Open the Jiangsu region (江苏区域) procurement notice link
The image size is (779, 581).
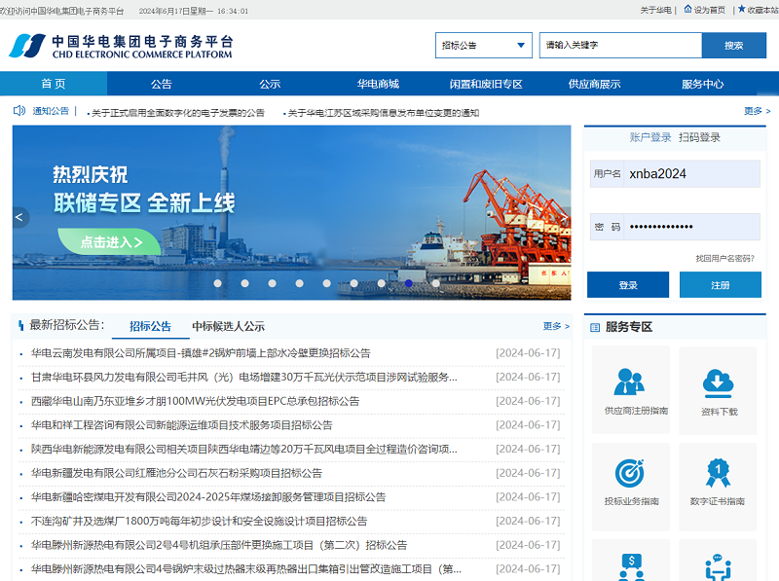(x=383, y=113)
